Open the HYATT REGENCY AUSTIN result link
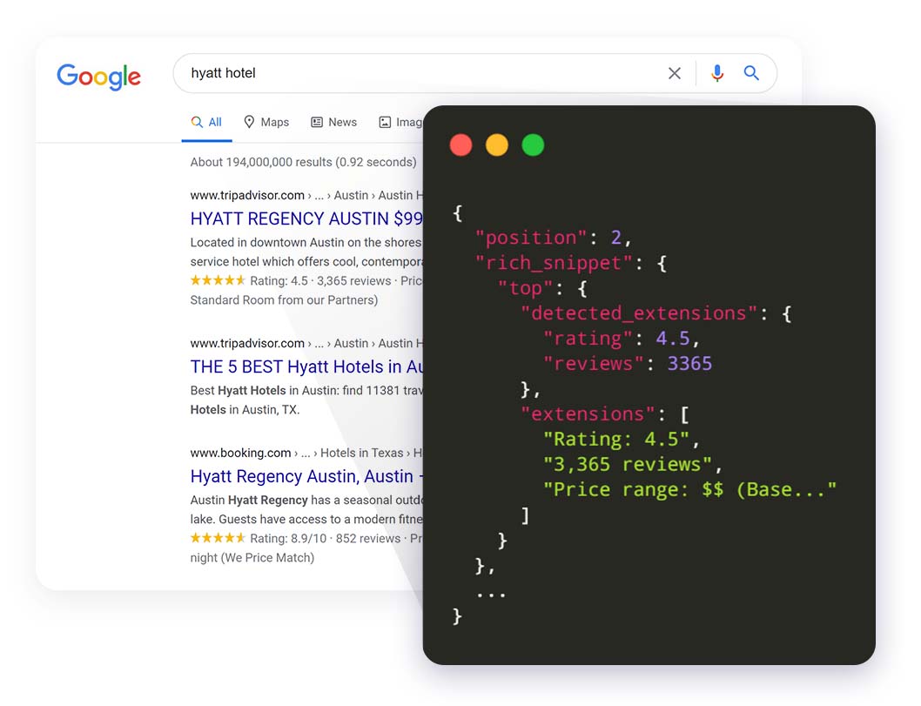This screenshot has height=706, width=921. [306, 219]
